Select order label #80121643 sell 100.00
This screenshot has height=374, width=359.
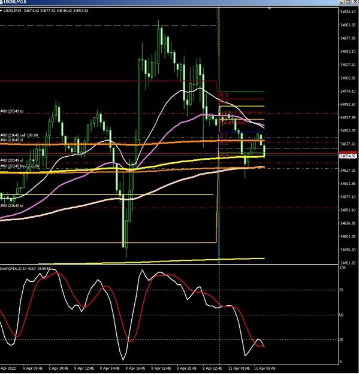click(x=19, y=135)
